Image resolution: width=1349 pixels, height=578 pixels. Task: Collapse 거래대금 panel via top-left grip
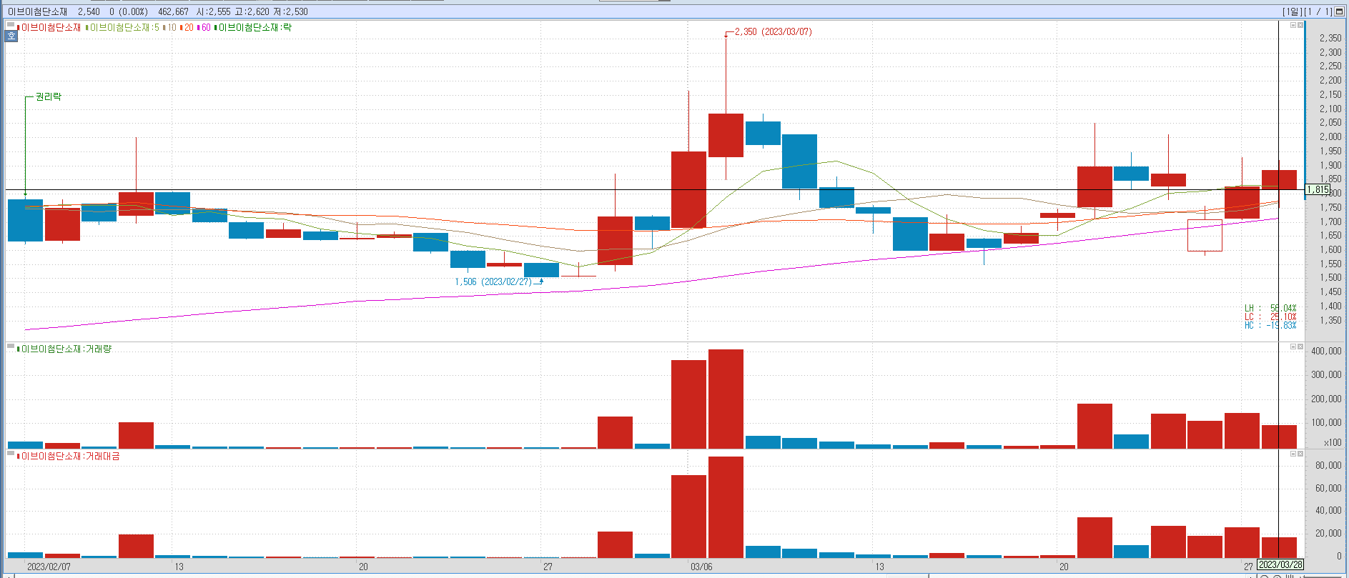[x=11, y=454]
